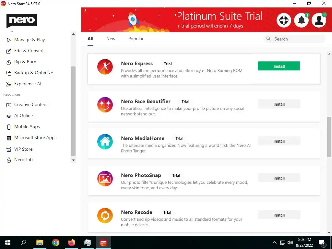Screen dimensions: 332x249
Task: Click the taskbar clock showing 6:03 PM
Action: click(x=304, y=243)
